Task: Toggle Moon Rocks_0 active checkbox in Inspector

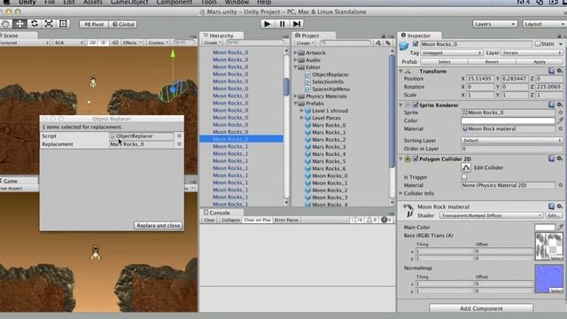Action: pyautogui.click(x=416, y=43)
